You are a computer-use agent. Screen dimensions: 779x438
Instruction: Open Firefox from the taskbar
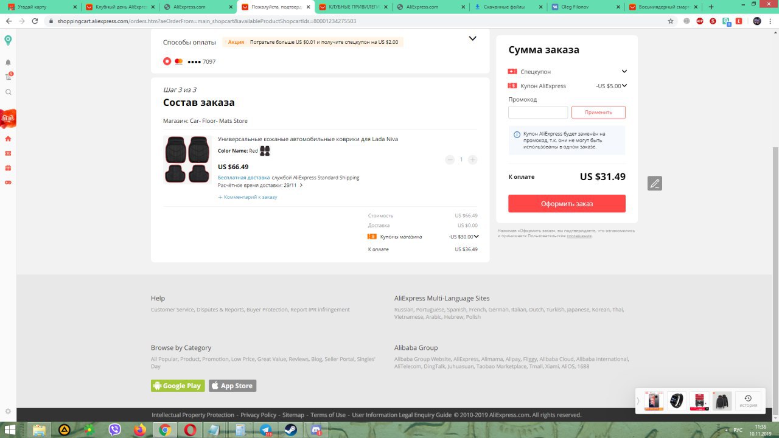click(140, 430)
